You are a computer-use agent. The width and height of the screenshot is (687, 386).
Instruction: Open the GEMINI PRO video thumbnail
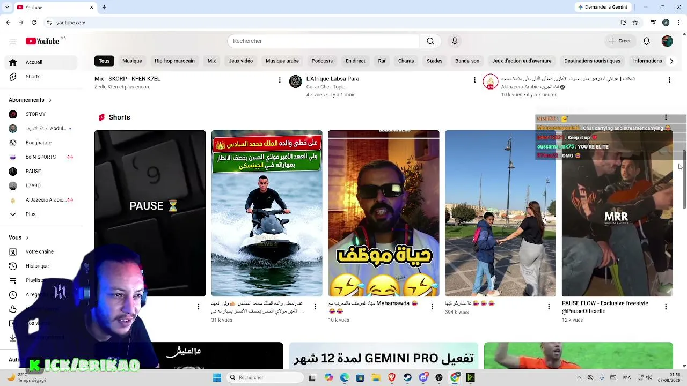point(383,355)
